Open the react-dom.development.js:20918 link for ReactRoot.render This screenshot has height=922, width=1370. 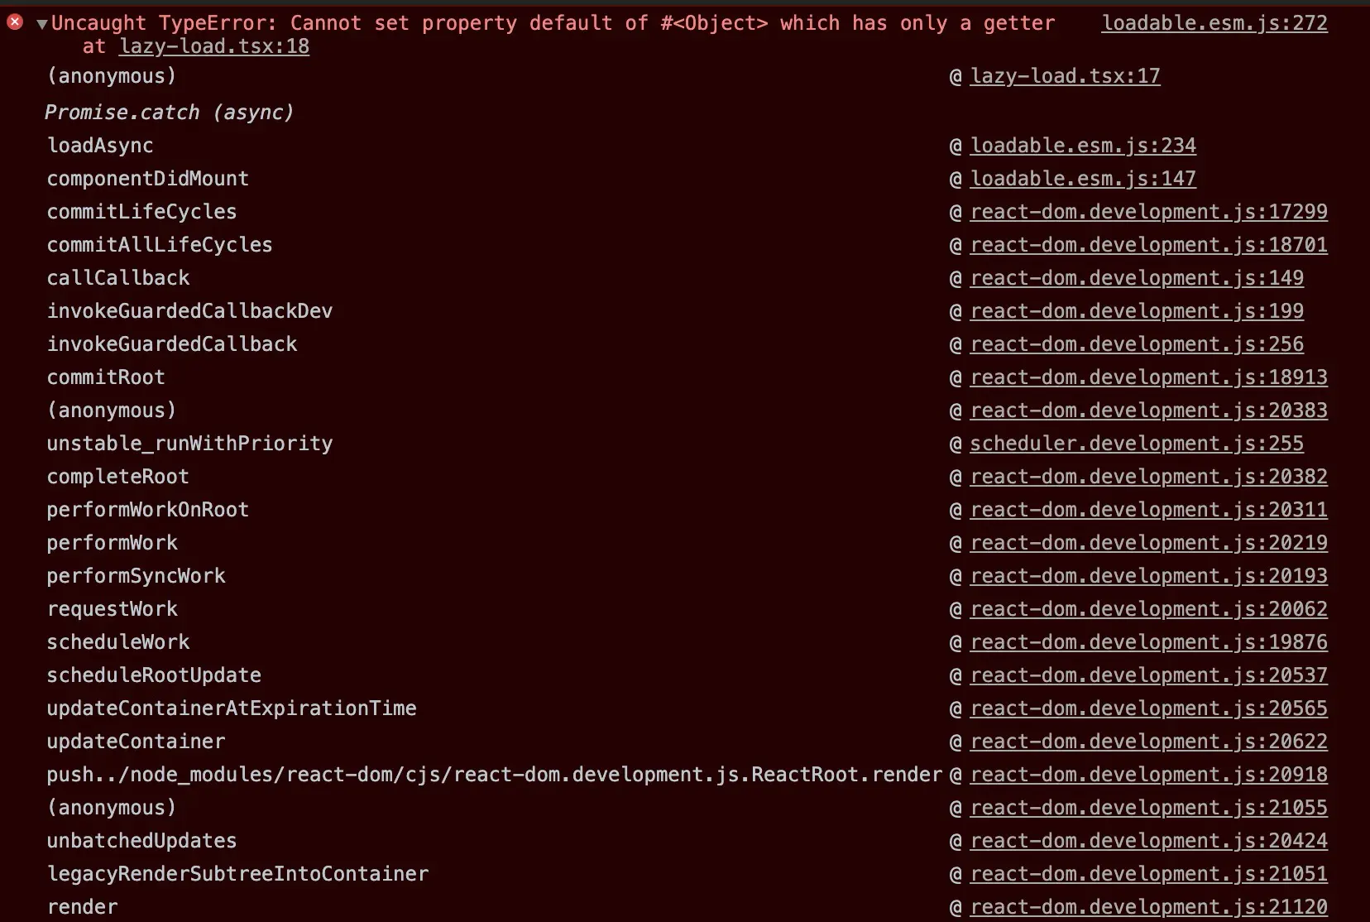(1148, 775)
